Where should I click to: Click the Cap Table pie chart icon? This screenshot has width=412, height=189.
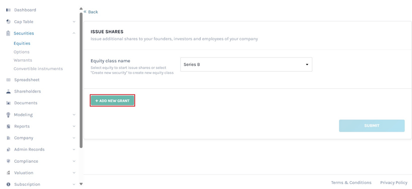click(8, 22)
